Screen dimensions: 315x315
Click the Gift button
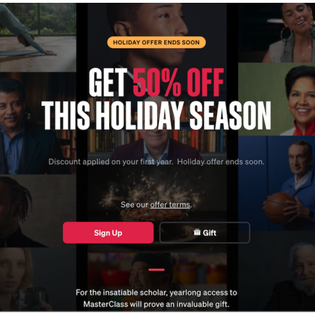point(204,232)
